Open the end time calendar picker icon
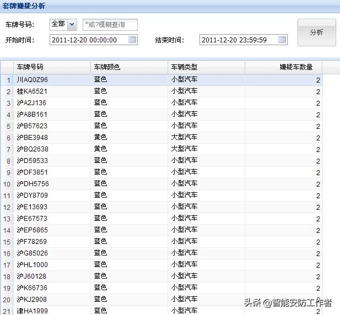The image size is (340, 315). click(282, 40)
